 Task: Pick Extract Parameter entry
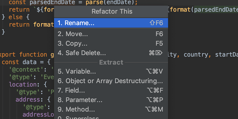(x=80, y=100)
